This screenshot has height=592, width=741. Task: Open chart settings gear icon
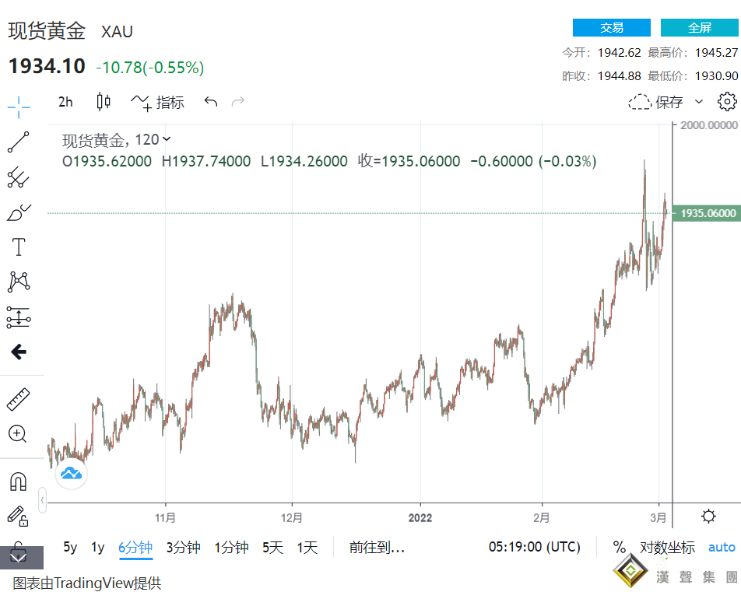[727, 101]
